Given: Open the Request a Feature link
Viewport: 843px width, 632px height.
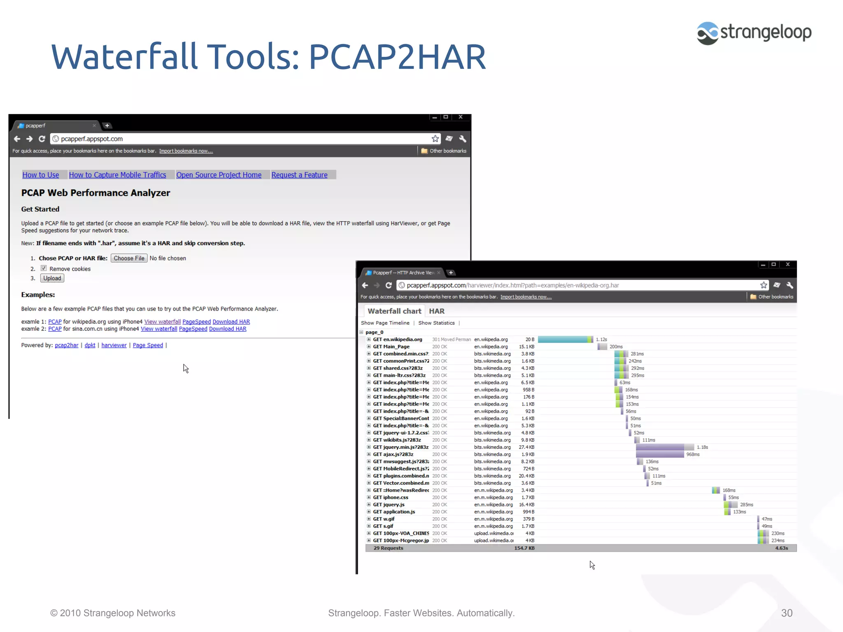Looking at the screenshot, I should (x=299, y=175).
